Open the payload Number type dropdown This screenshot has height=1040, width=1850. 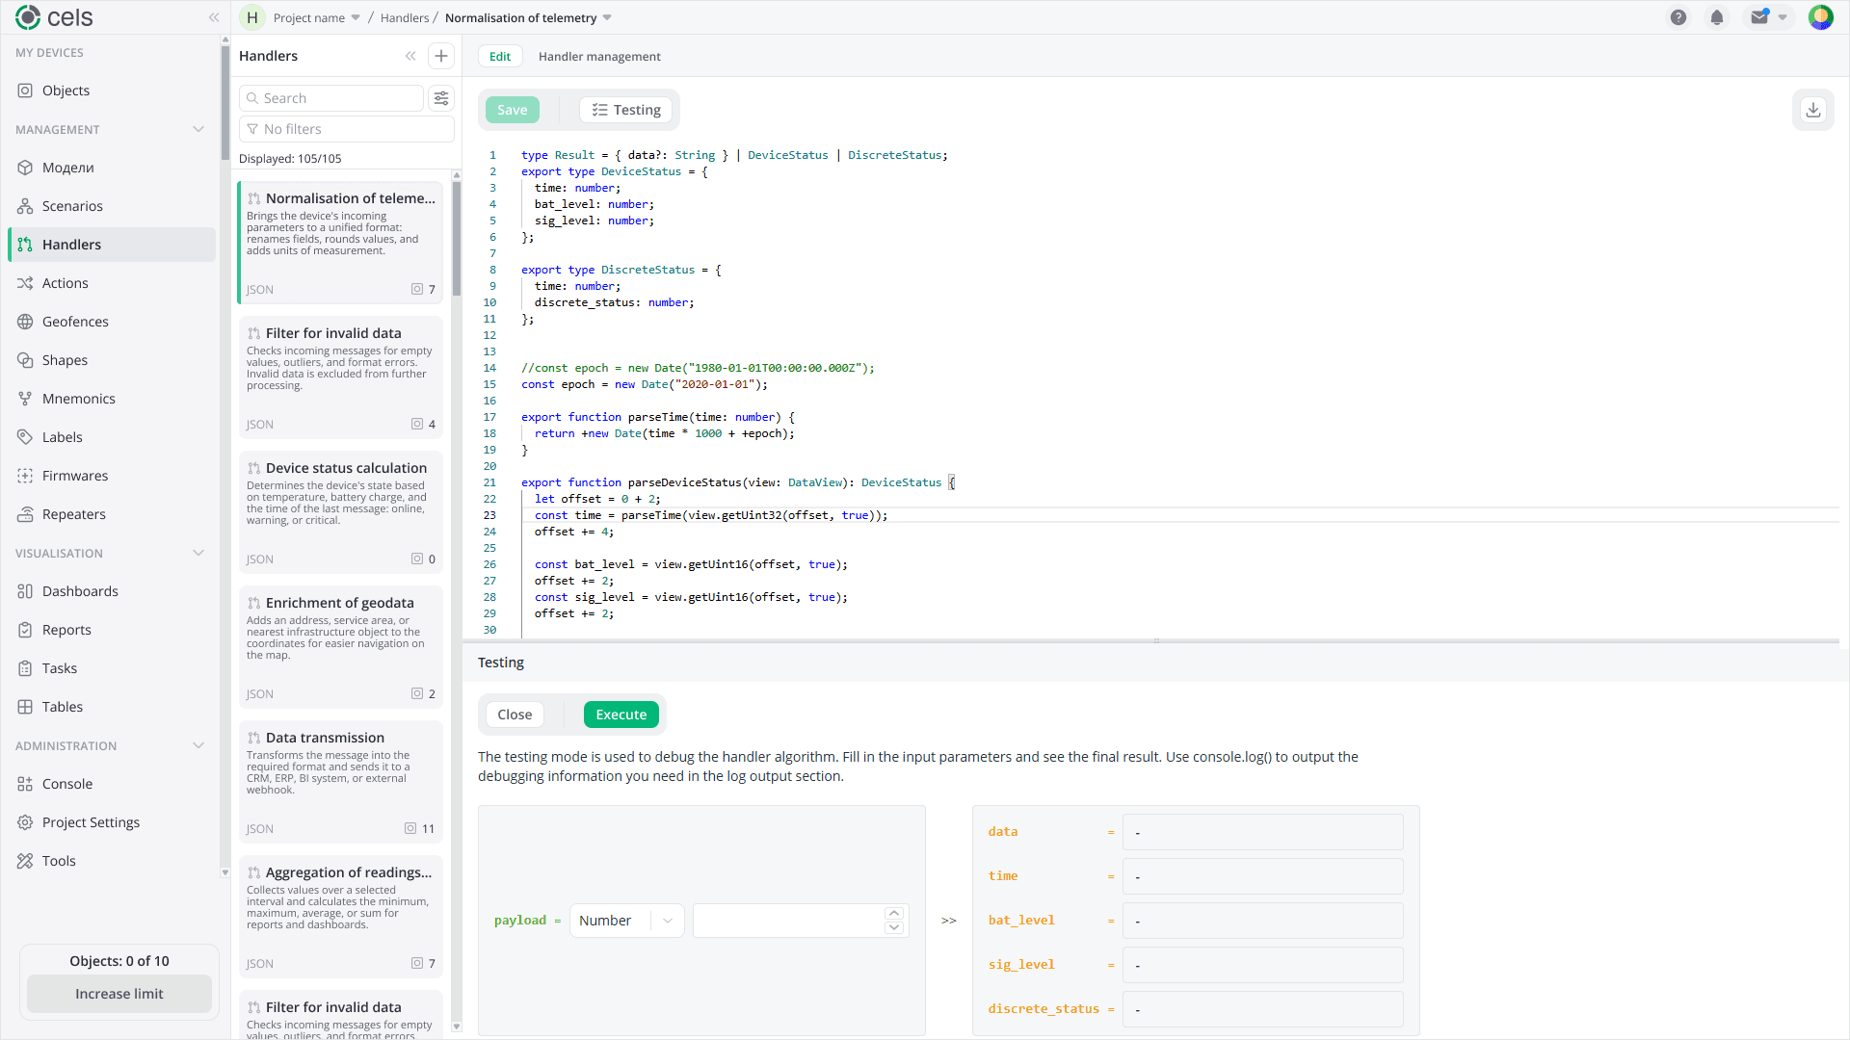point(626,921)
